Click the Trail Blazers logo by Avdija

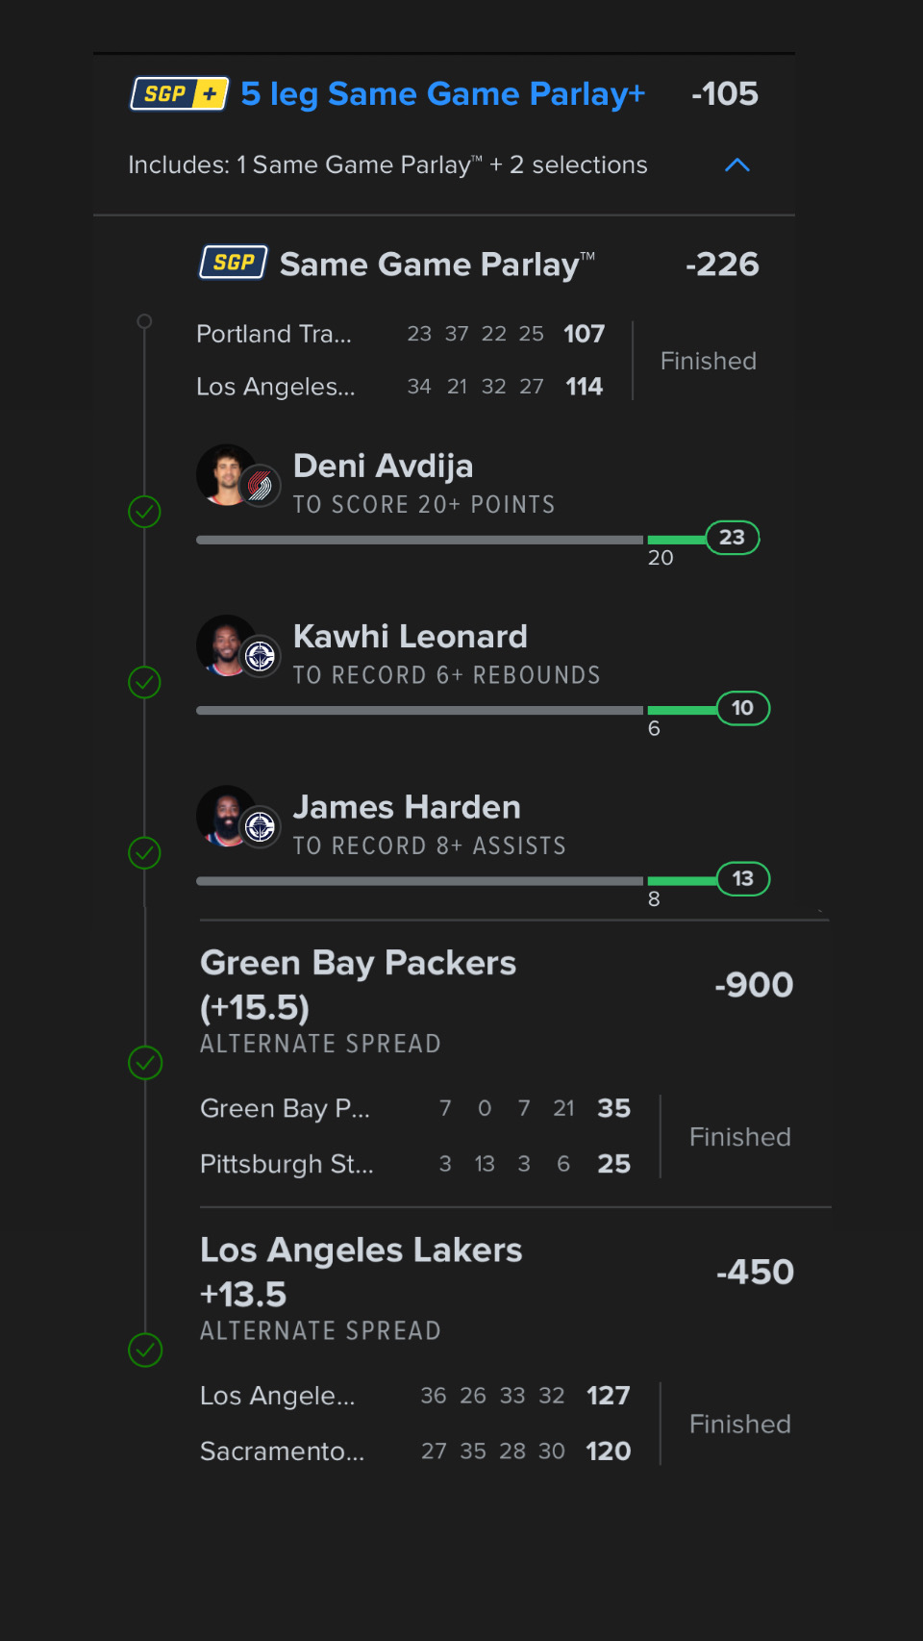tap(260, 487)
